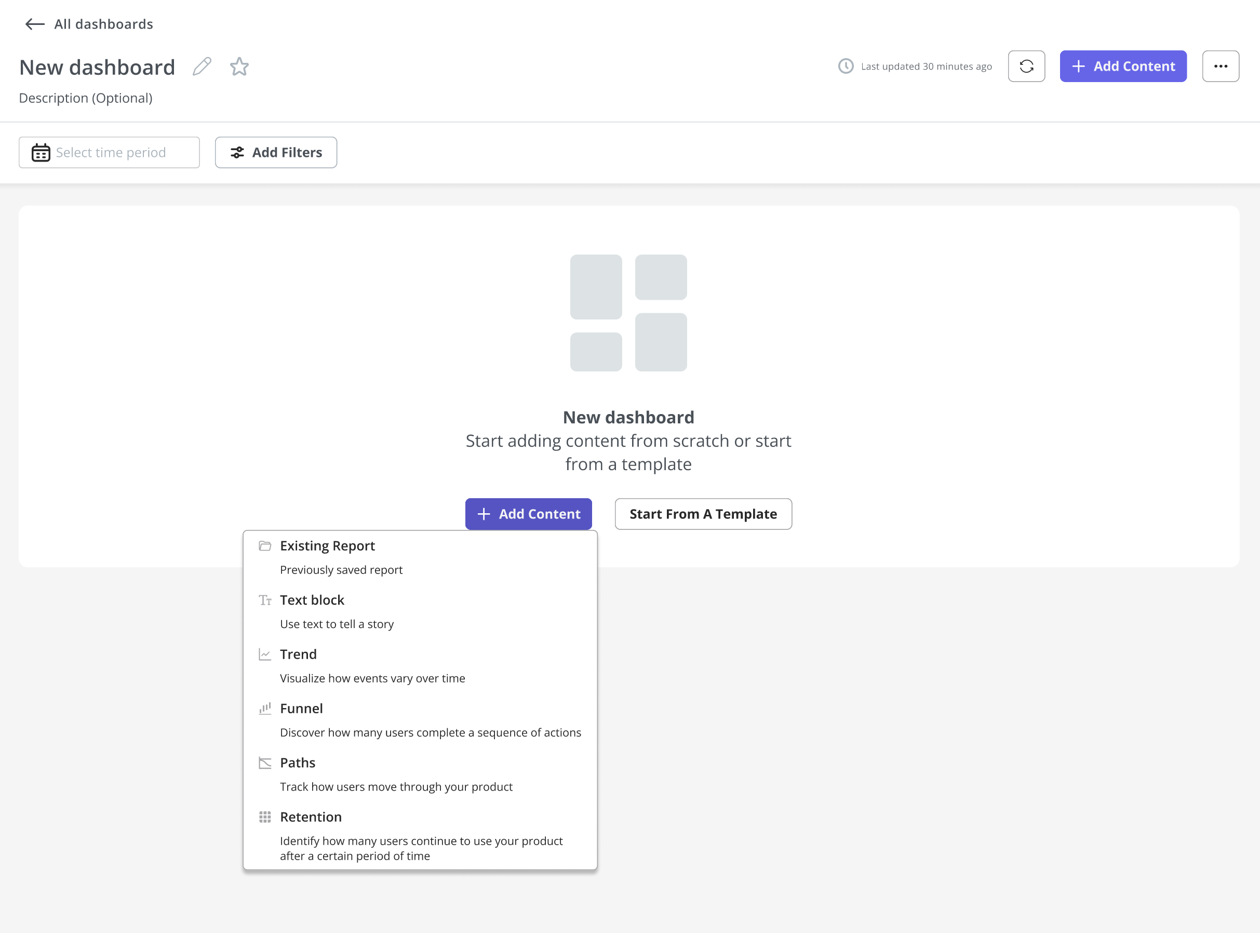Image resolution: width=1260 pixels, height=933 pixels.
Task: Click the filter sliders icon in Add Filters
Action: coord(238,152)
